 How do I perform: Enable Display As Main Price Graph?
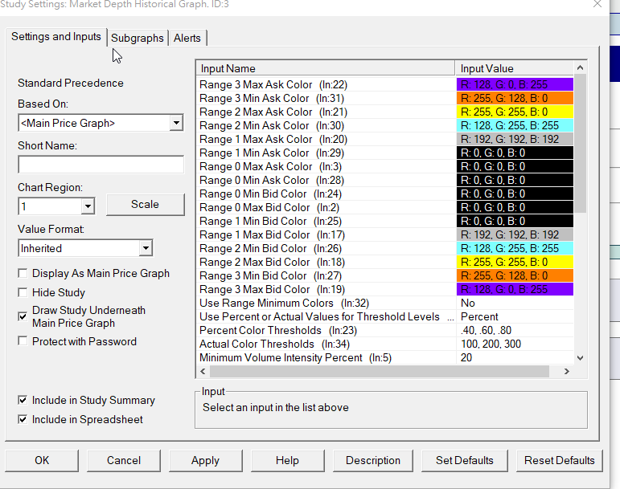[23, 274]
